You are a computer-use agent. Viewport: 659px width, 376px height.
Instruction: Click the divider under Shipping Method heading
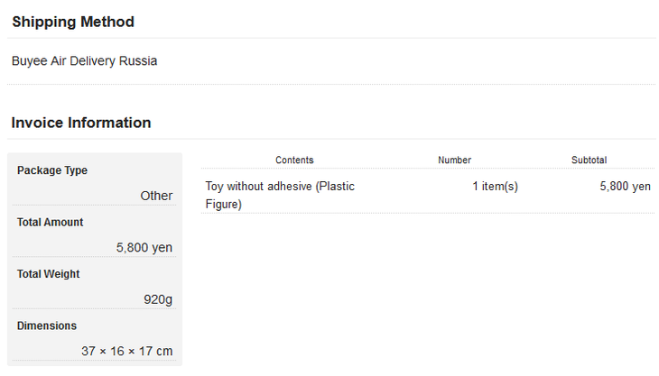pyautogui.click(x=331, y=38)
